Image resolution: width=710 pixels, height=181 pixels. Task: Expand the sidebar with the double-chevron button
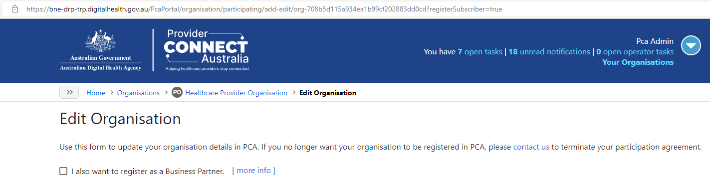[x=70, y=92]
